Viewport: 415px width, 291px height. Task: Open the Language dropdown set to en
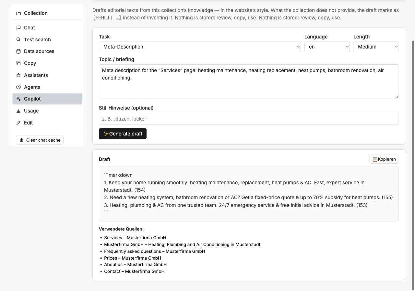[327, 47]
